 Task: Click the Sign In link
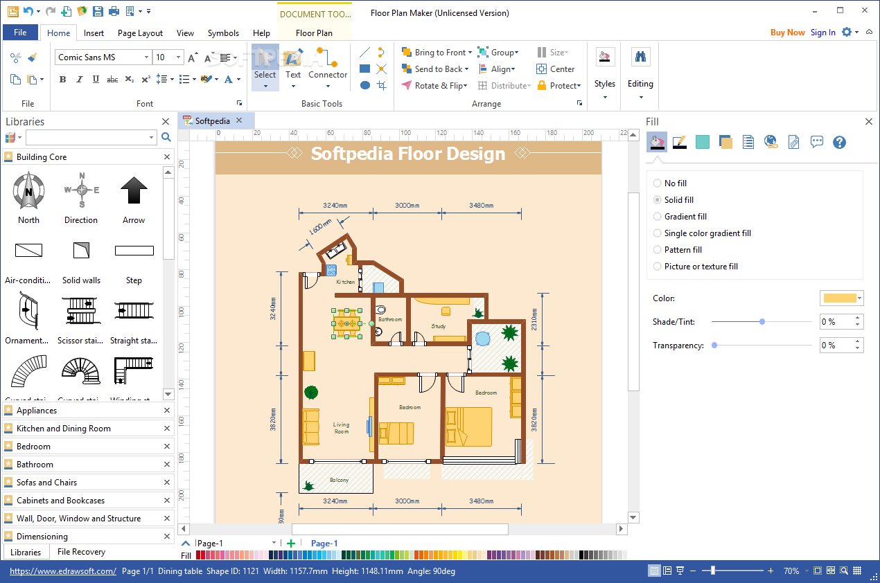point(823,33)
